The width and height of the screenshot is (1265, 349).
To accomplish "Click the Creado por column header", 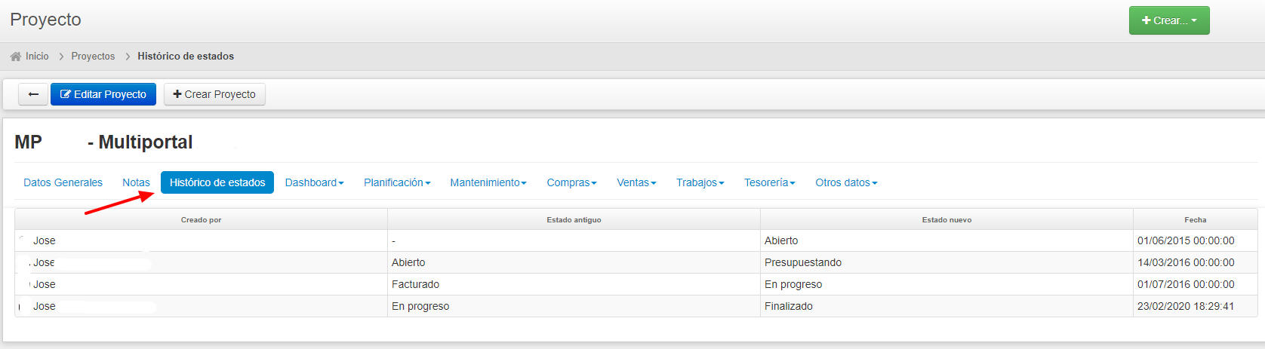I will click(201, 220).
